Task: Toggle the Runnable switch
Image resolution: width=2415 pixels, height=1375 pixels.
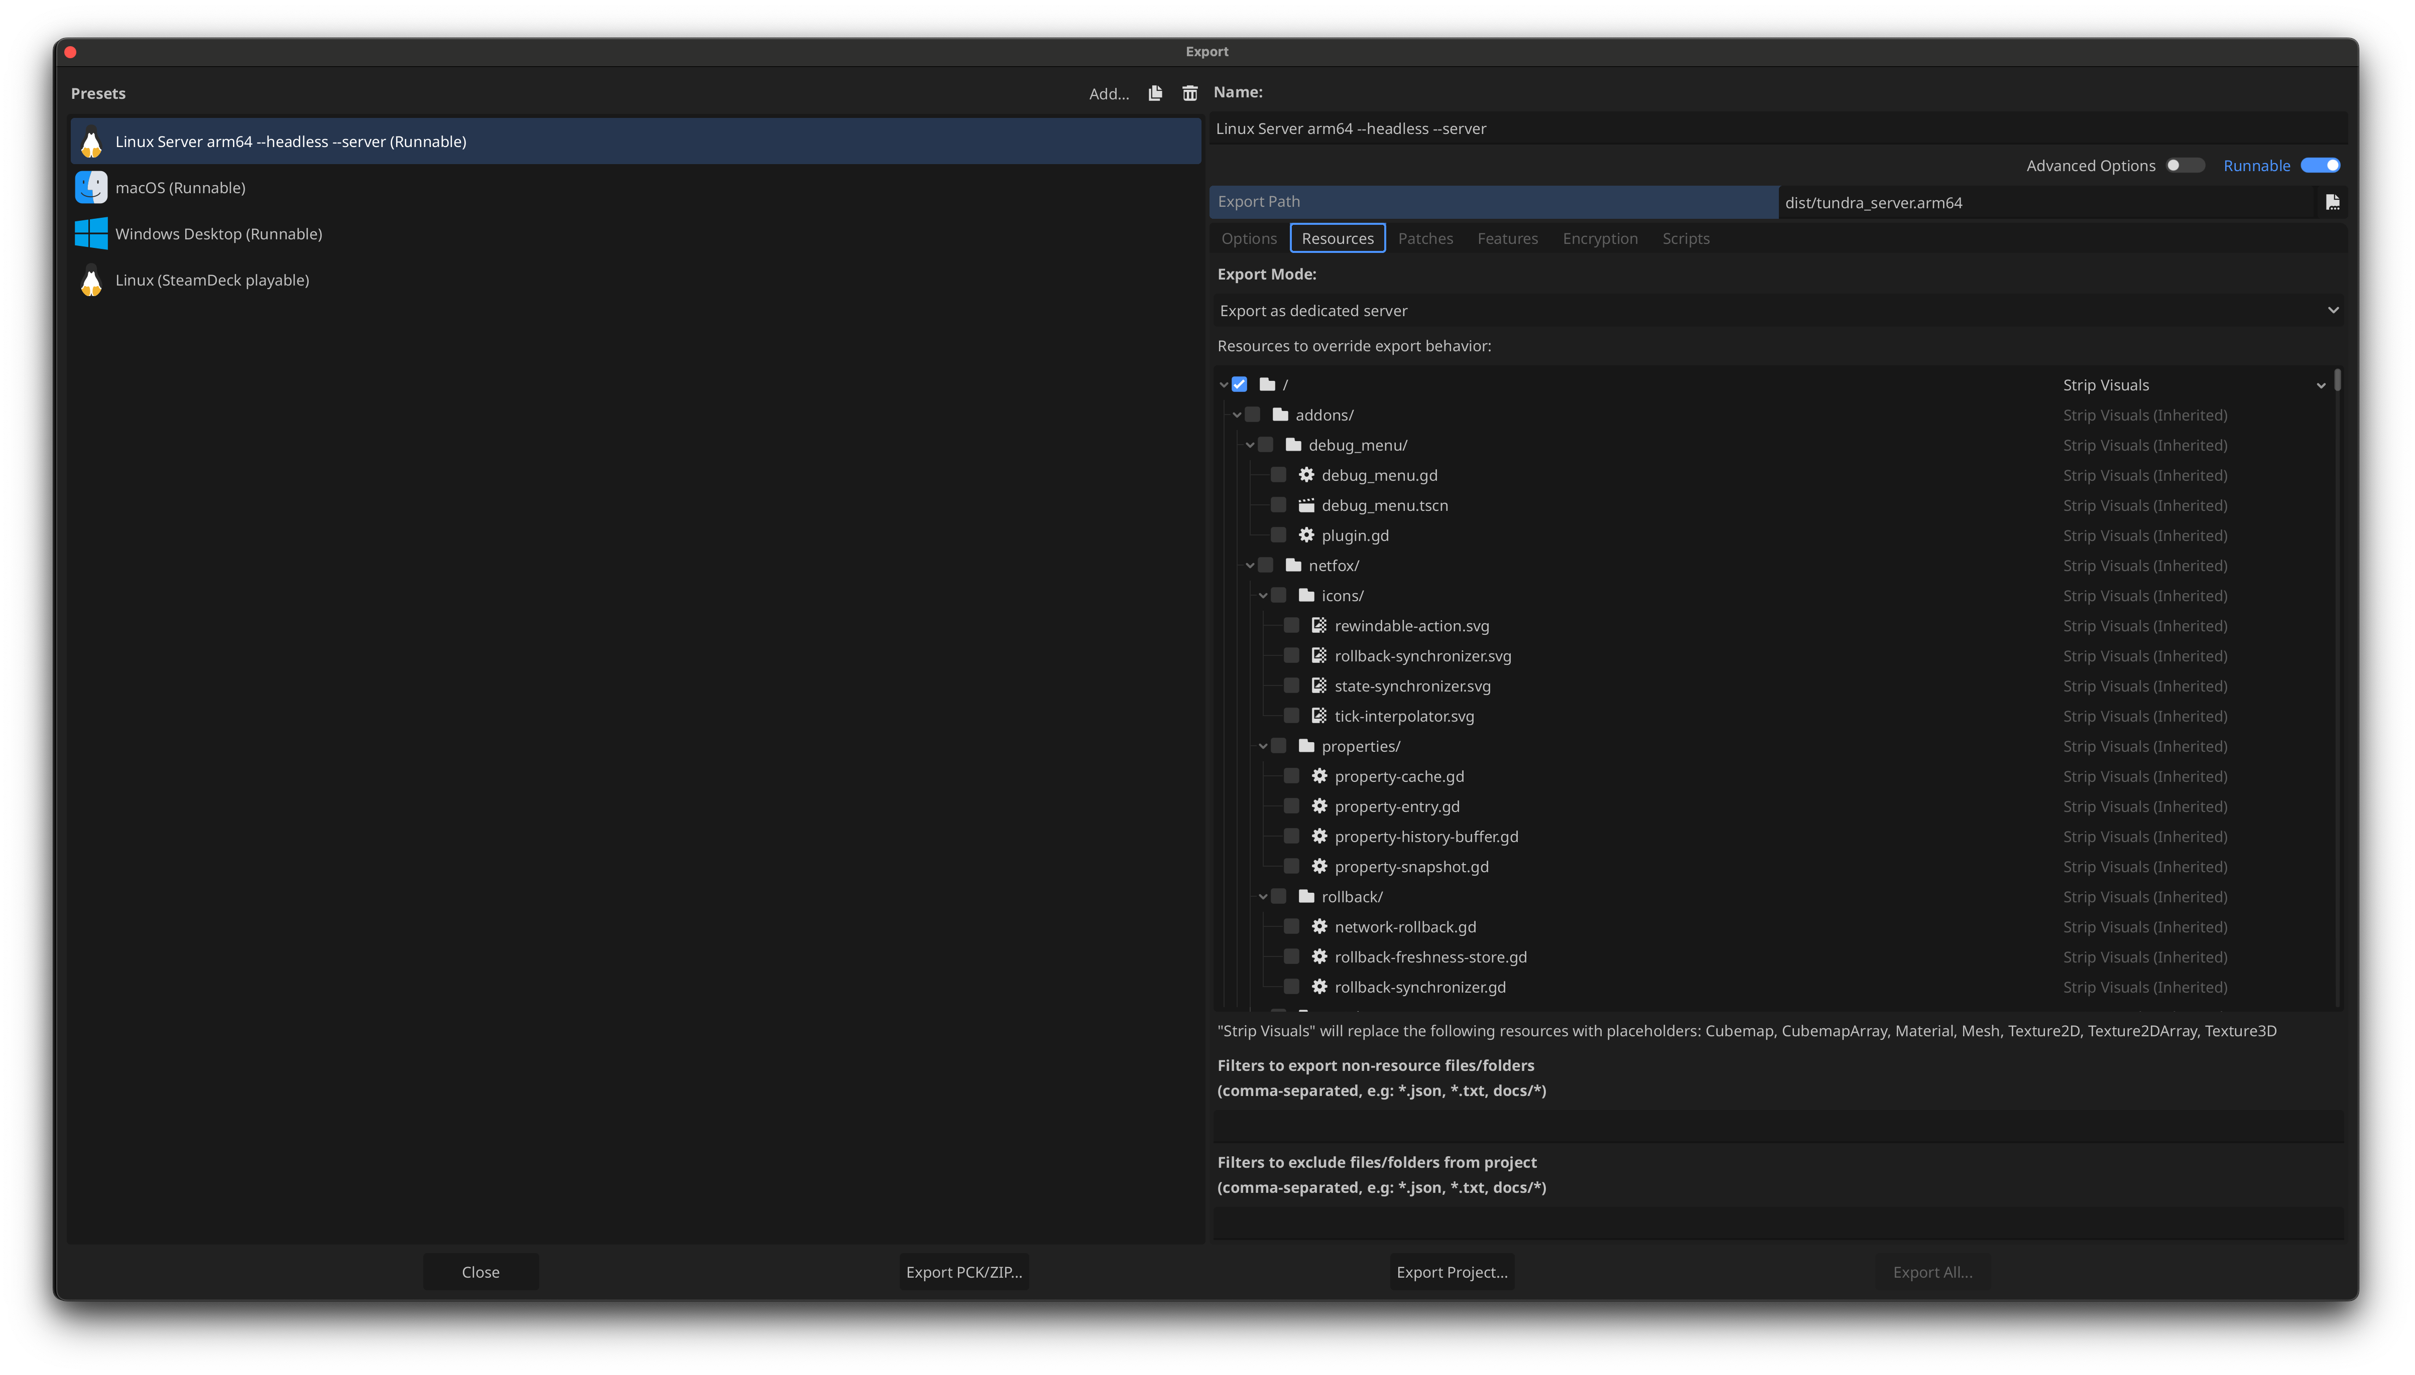Action: tap(2320, 165)
